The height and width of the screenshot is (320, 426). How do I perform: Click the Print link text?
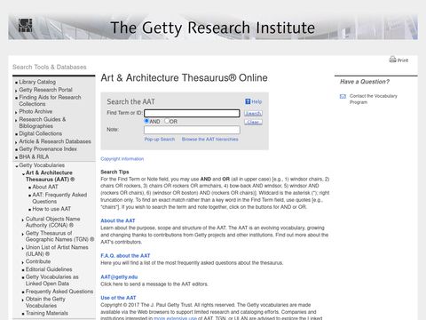[x=403, y=60]
